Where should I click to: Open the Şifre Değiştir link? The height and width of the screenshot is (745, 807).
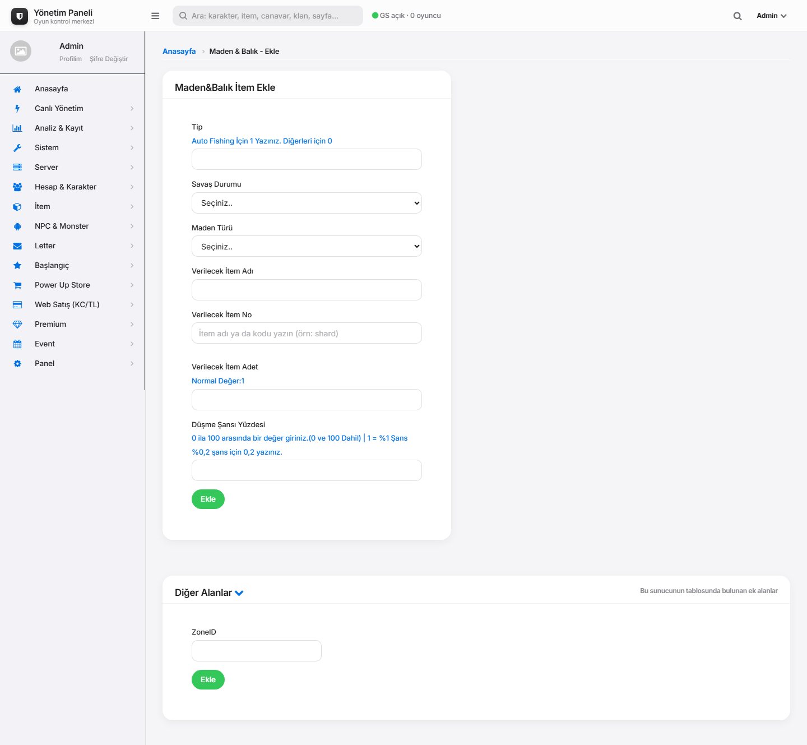click(x=109, y=59)
